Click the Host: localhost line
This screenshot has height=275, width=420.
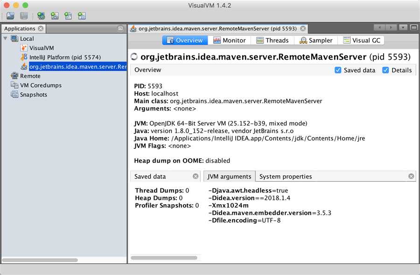(x=156, y=94)
